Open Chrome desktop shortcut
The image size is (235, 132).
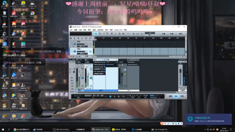[32, 14]
